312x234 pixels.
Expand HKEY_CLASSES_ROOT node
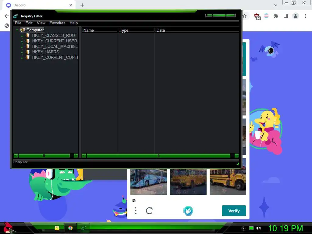click(x=22, y=36)
